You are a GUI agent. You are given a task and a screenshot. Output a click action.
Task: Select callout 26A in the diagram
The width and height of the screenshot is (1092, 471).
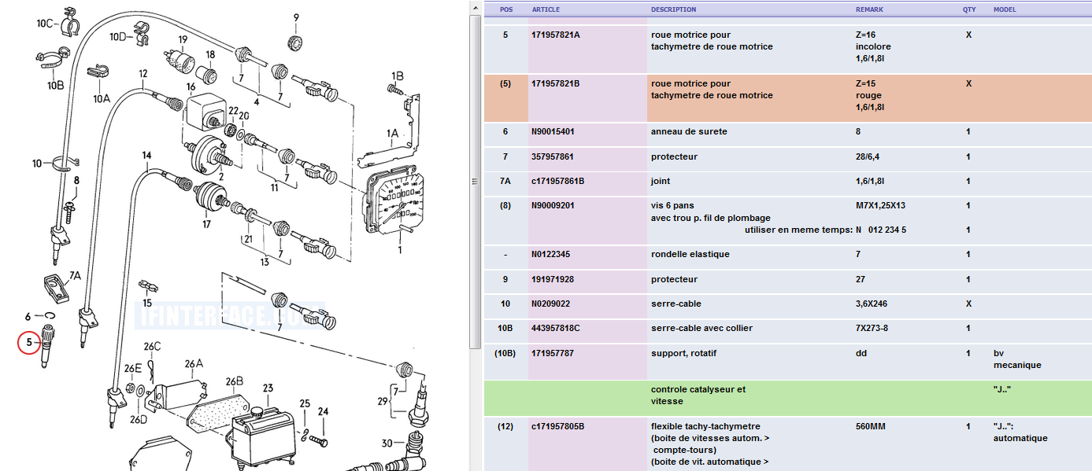[194, 363]
